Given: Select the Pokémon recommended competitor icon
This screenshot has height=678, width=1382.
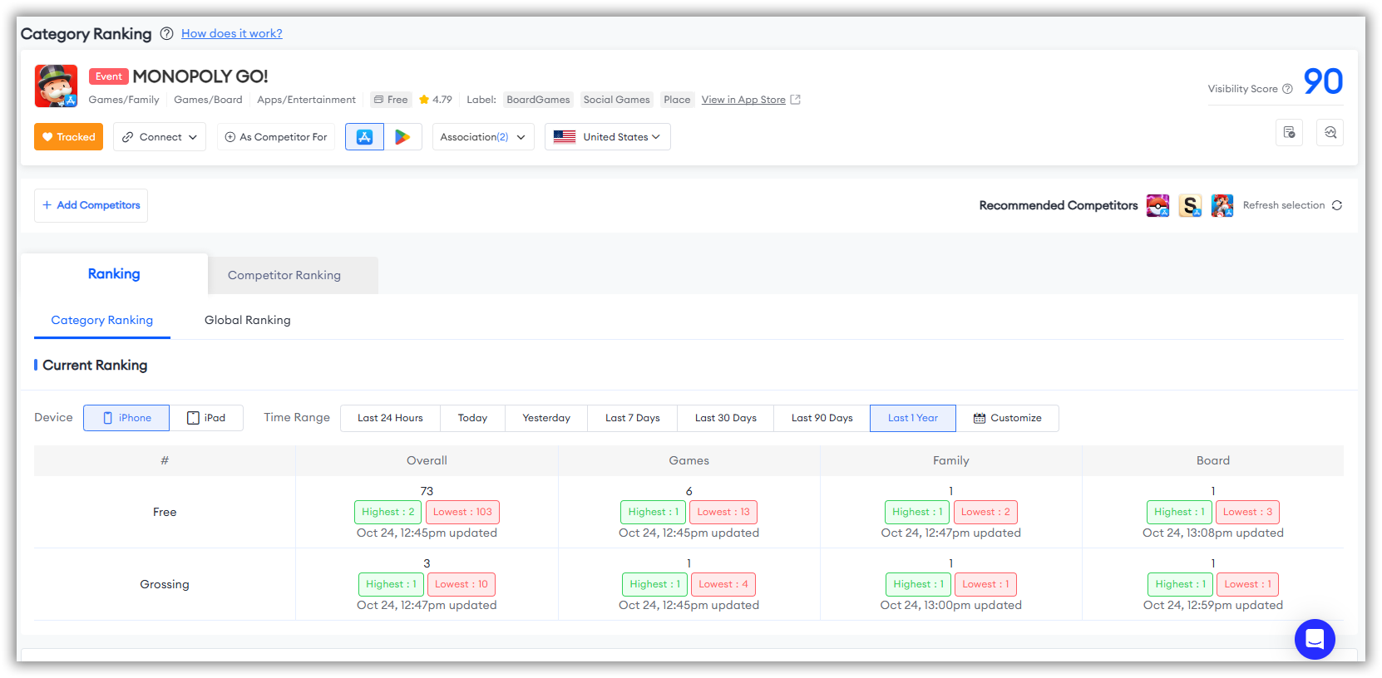Looking at the screenshot, I should click(1157, 205).
